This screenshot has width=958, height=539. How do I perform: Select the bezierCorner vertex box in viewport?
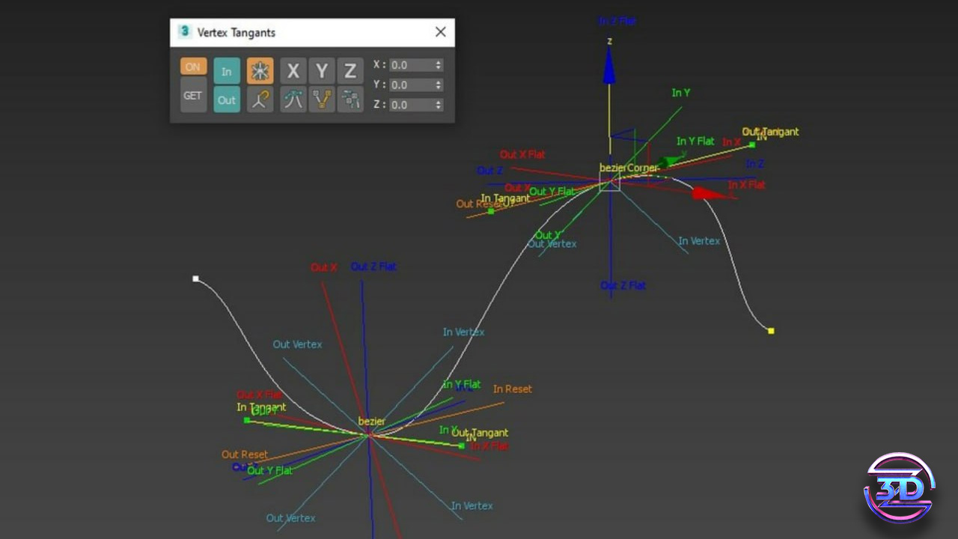tap(610, 182)
